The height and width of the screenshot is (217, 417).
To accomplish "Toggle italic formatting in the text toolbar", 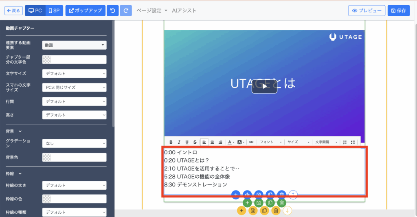I will pos(179,142).
